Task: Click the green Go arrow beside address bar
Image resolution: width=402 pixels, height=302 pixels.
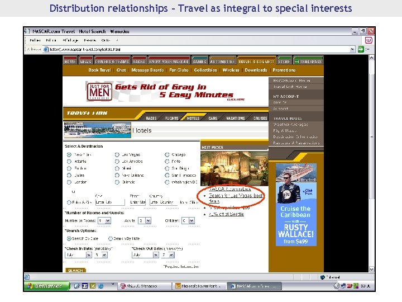Action: click(x=361, y=49)
